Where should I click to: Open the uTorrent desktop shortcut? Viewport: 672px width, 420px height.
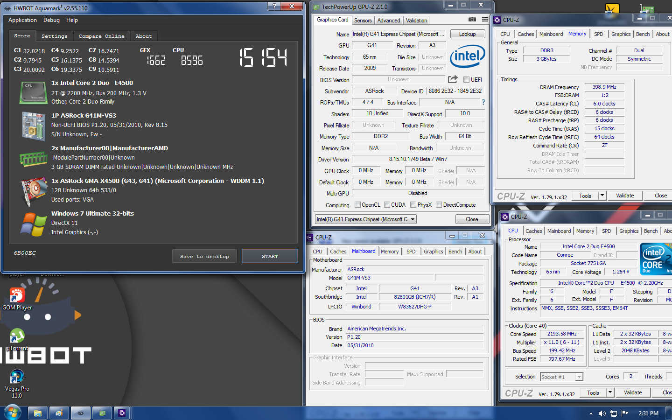click(x=17, y=340)
